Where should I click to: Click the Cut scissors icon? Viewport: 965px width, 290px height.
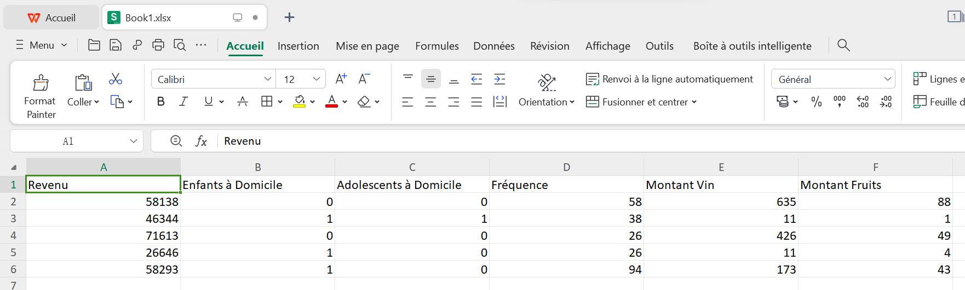point(116,79)
